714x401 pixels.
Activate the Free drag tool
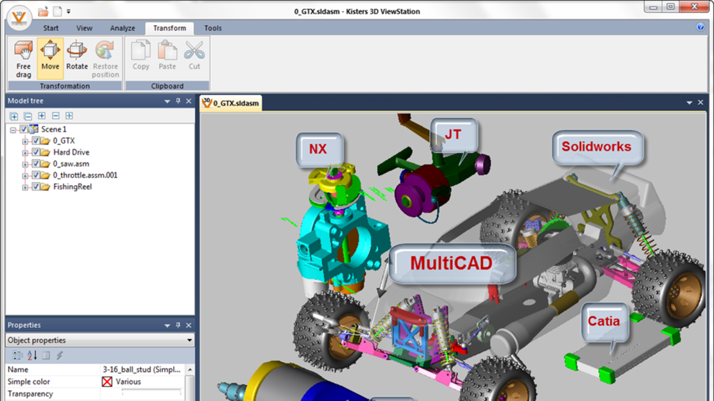click(x=23, y=59)
